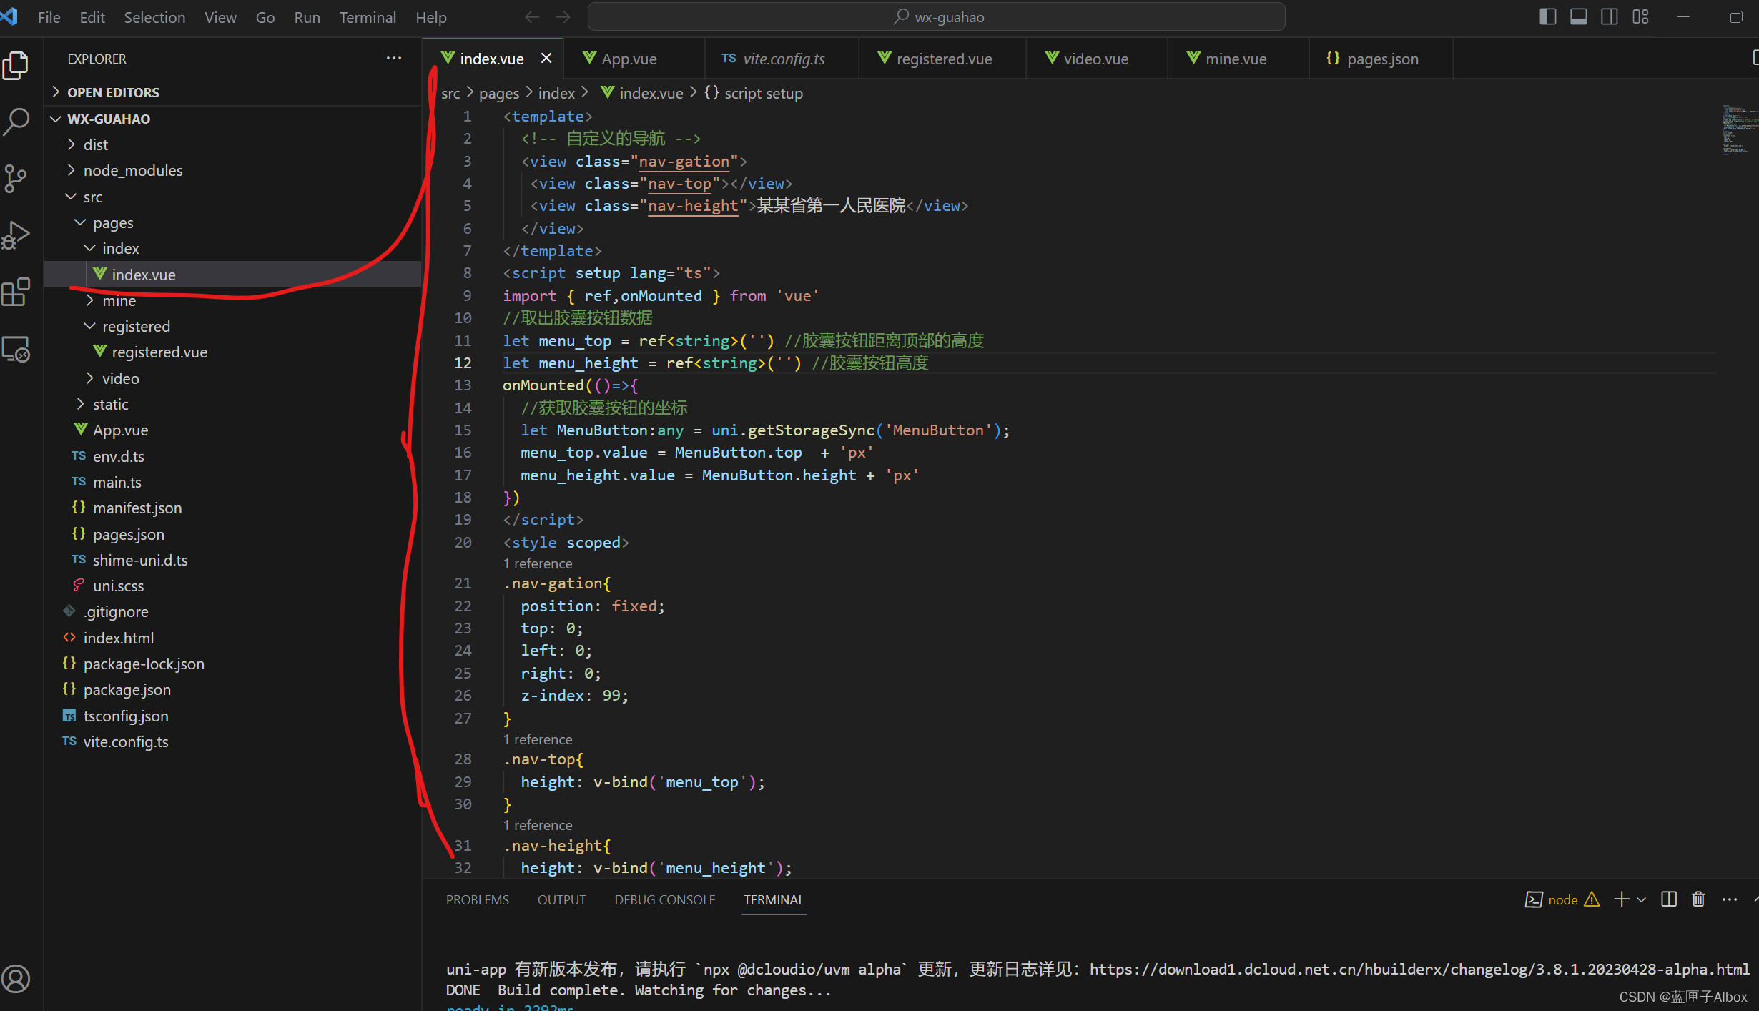Open the Extensions view

pyautogui.click(x=16, y=292)
